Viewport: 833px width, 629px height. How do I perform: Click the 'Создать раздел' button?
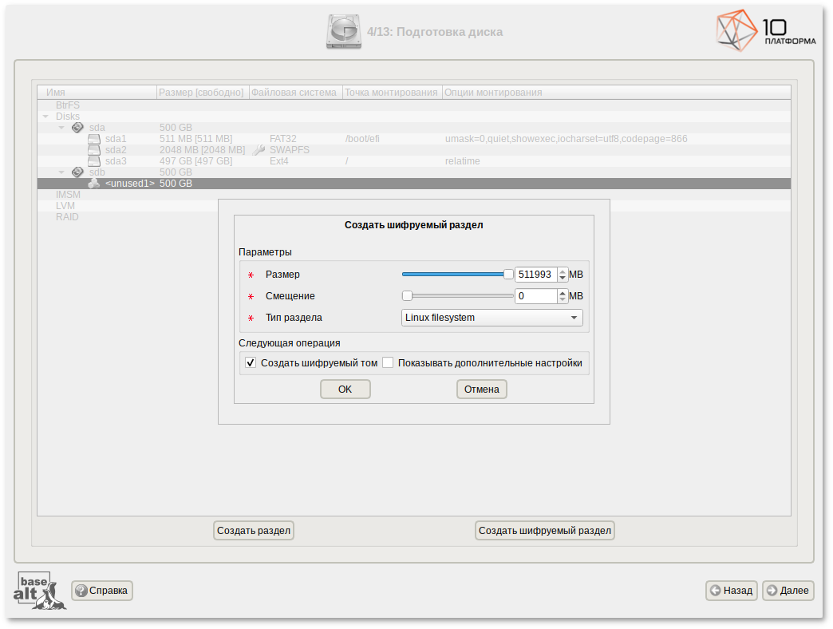254,531
